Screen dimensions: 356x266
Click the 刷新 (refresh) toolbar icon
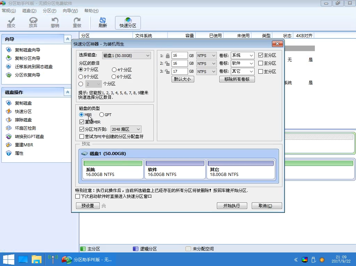(103, 23)
